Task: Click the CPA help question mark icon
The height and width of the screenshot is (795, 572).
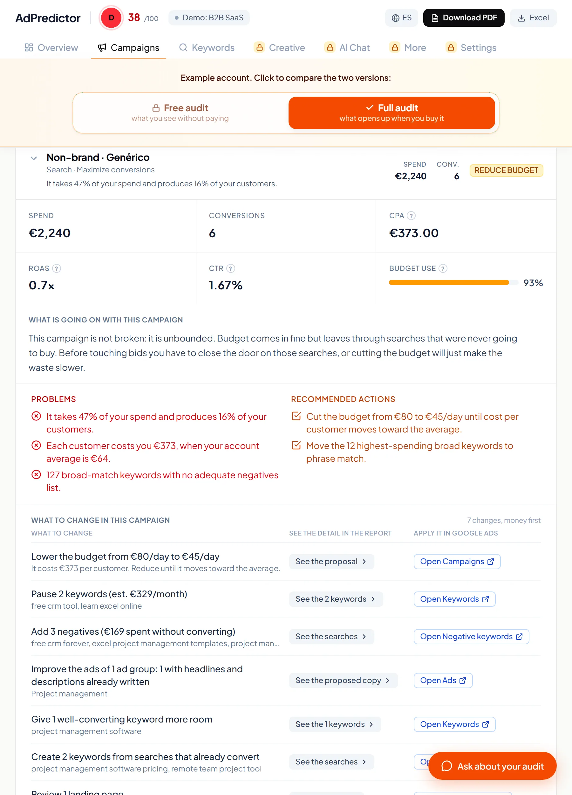Action: tap(411, 216)
